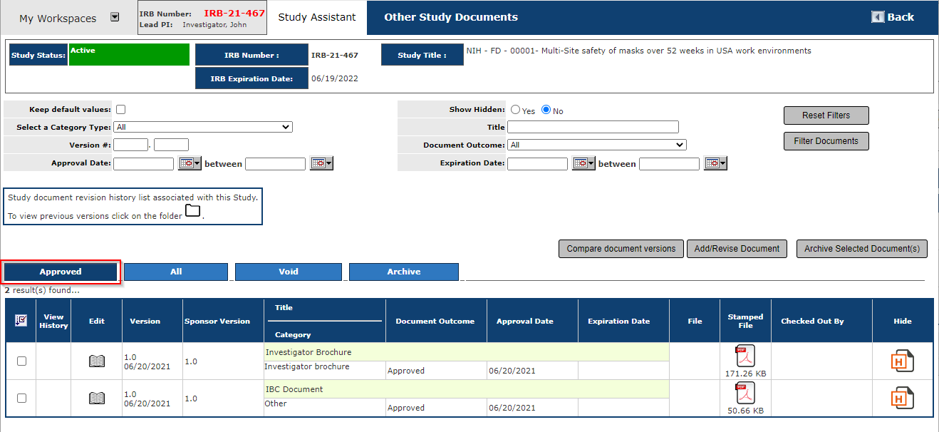Viewport: 939px width, 432px height.
Task: Hide the IBC Document row
Action: click(x=903, y=398)
